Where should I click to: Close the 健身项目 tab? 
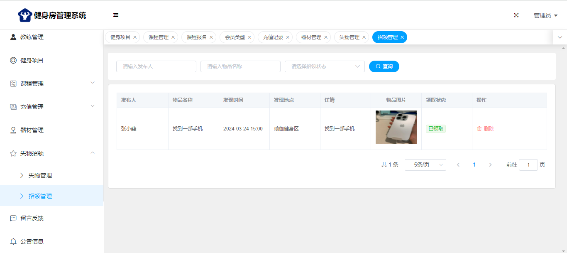click(135, 37)
